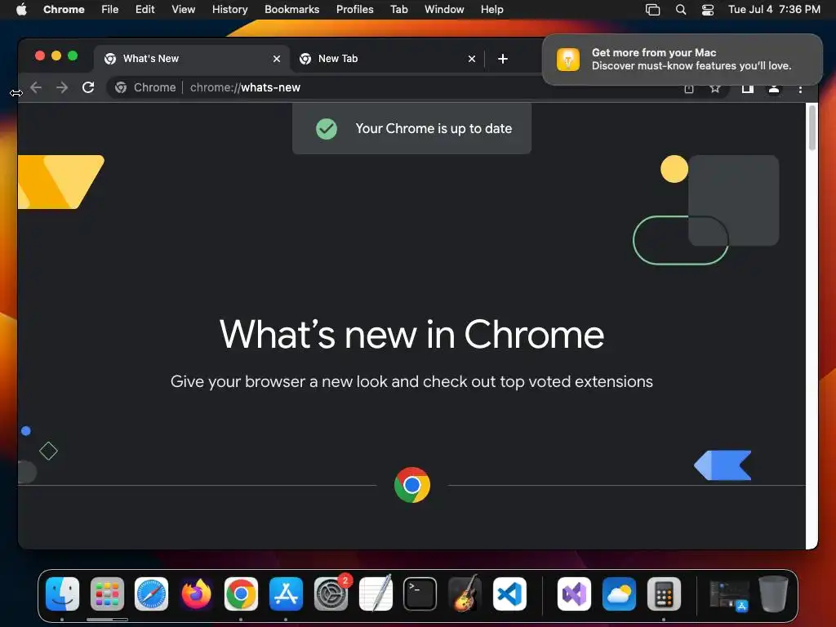836x627 pixels.
Task: Open the Get more from your Mac notification
Action: coord(683,59)
